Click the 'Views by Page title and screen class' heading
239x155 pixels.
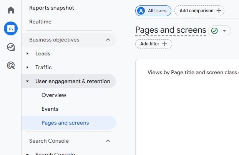coord(193,72)
